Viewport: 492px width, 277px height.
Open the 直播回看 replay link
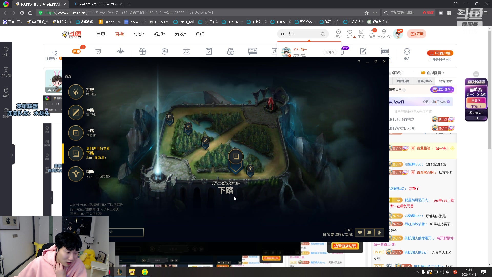point(433,73)
